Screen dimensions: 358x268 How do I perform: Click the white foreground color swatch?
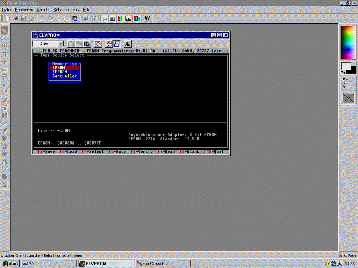346,66
